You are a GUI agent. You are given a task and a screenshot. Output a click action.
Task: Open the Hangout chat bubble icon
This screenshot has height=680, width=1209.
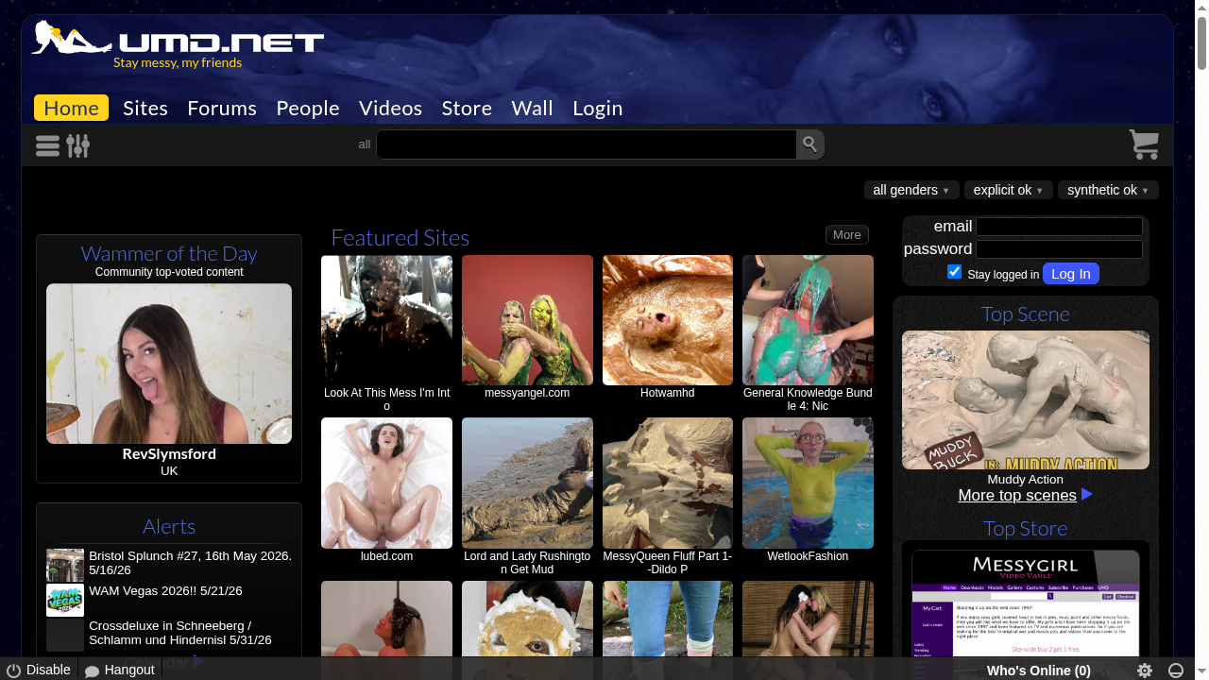click(92, 670)
